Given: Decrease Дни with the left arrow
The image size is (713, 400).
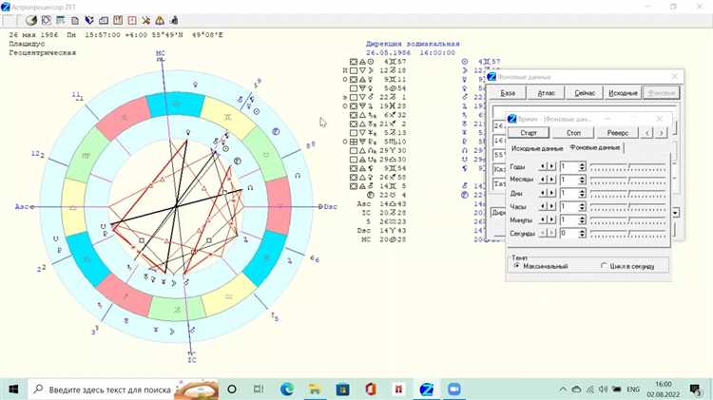Looking at the screenshot, I should coord(542,193).
